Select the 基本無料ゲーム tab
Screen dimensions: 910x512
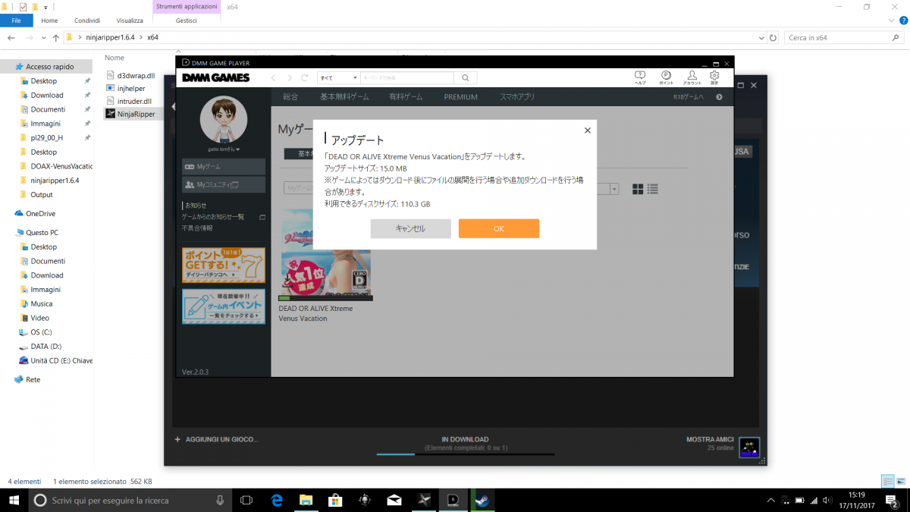tap(344, 97)
